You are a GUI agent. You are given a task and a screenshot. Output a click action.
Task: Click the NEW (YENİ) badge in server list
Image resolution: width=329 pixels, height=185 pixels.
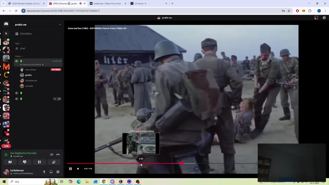(x=6, y=146)
